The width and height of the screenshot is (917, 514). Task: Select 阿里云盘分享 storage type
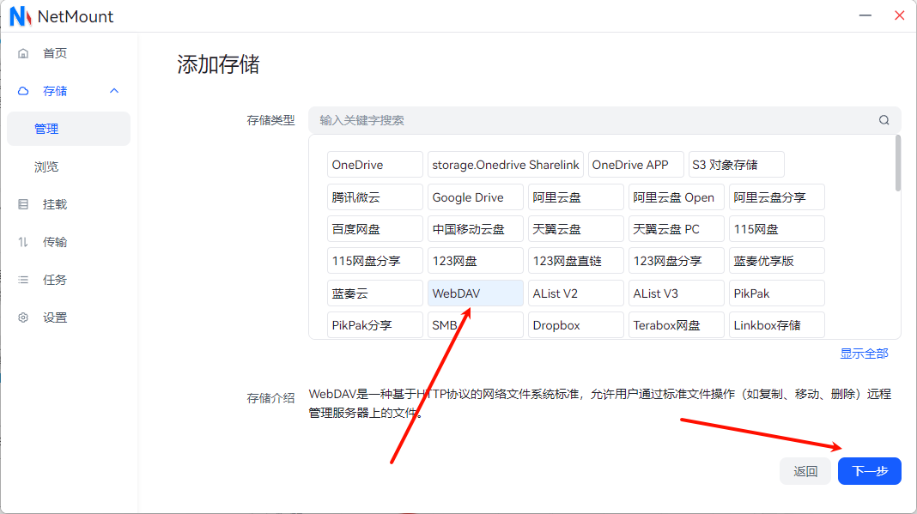777,197
